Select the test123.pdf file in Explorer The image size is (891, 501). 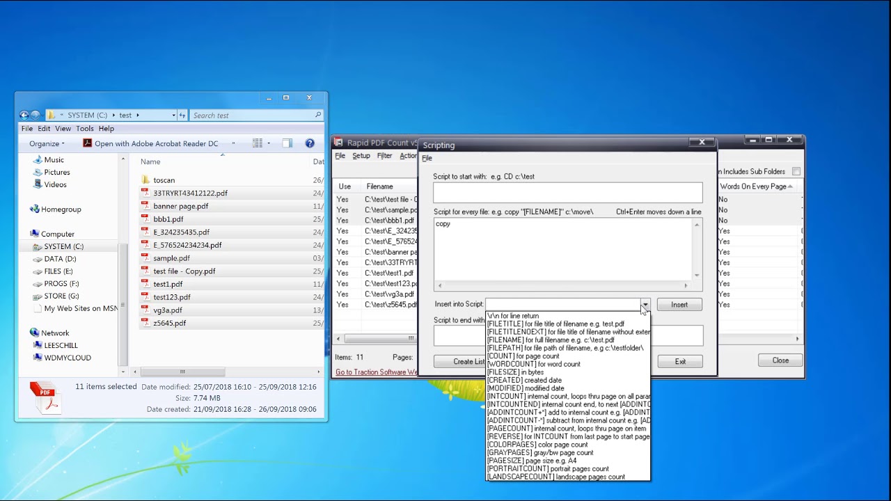(x=172, y=297)
